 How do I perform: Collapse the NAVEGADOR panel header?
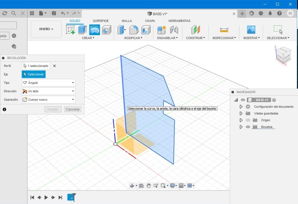point(233,92)
